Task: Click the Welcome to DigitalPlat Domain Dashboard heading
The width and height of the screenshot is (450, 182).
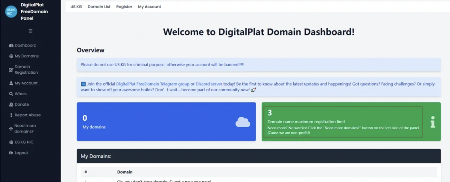Action: [x=259, y=32]
